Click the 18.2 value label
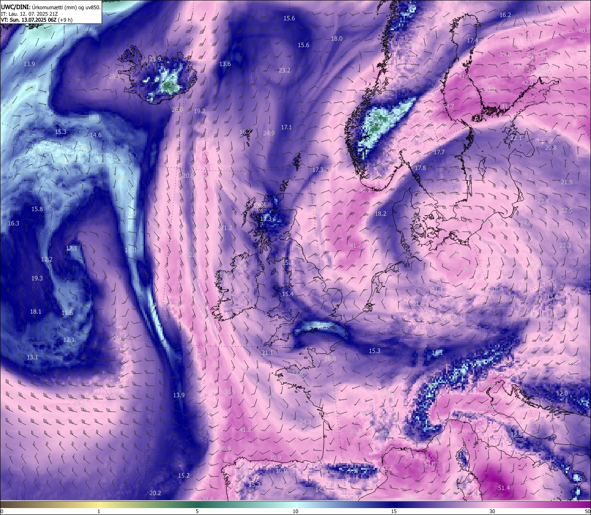The image size is (591, 515). 380,214
